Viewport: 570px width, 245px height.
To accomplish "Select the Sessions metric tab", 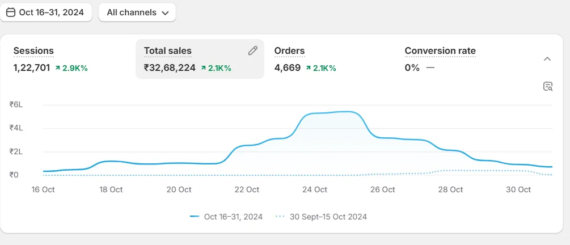I will [69, 59].
